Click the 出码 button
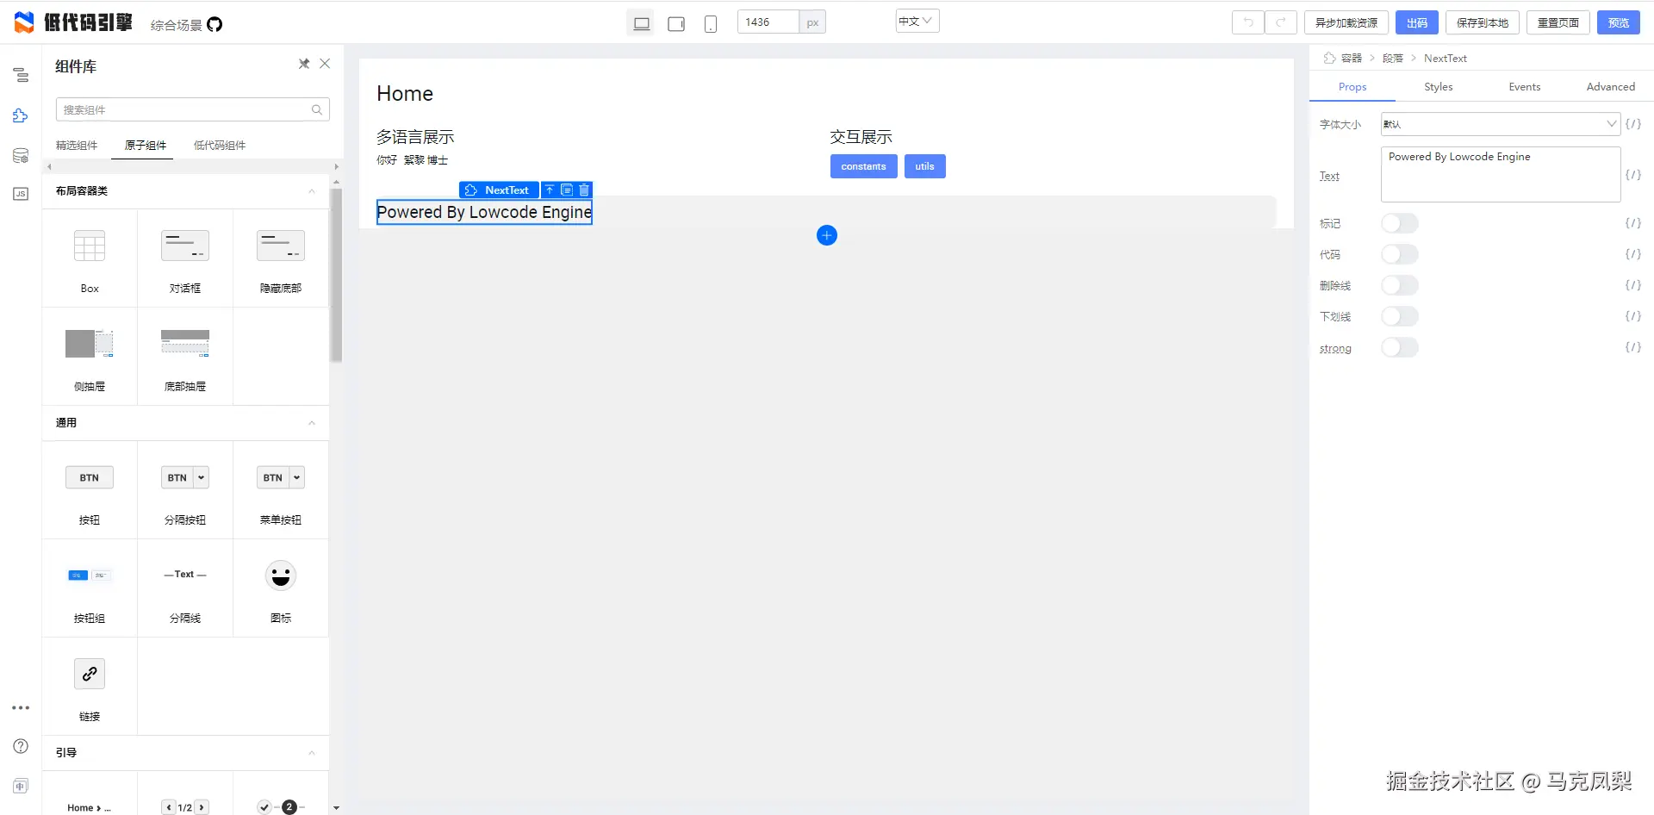The height and width of the screenshot is (815, 1654). click(x=1417, y=22)
